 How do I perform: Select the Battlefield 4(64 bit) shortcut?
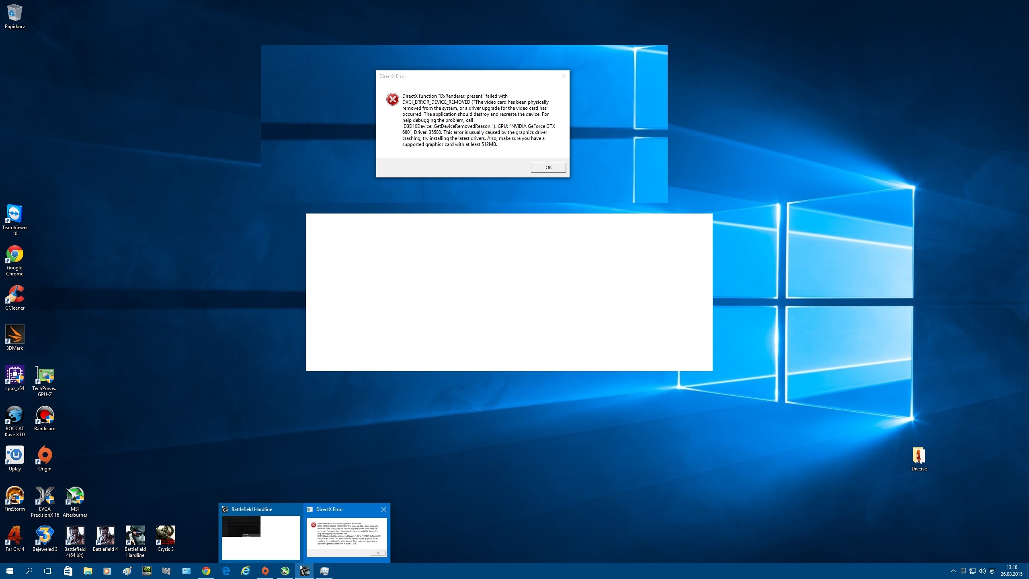point(75,542)
